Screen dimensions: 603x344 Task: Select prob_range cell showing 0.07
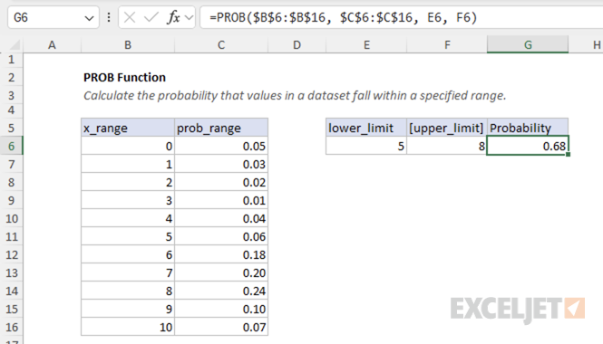[x=221, y=327]
